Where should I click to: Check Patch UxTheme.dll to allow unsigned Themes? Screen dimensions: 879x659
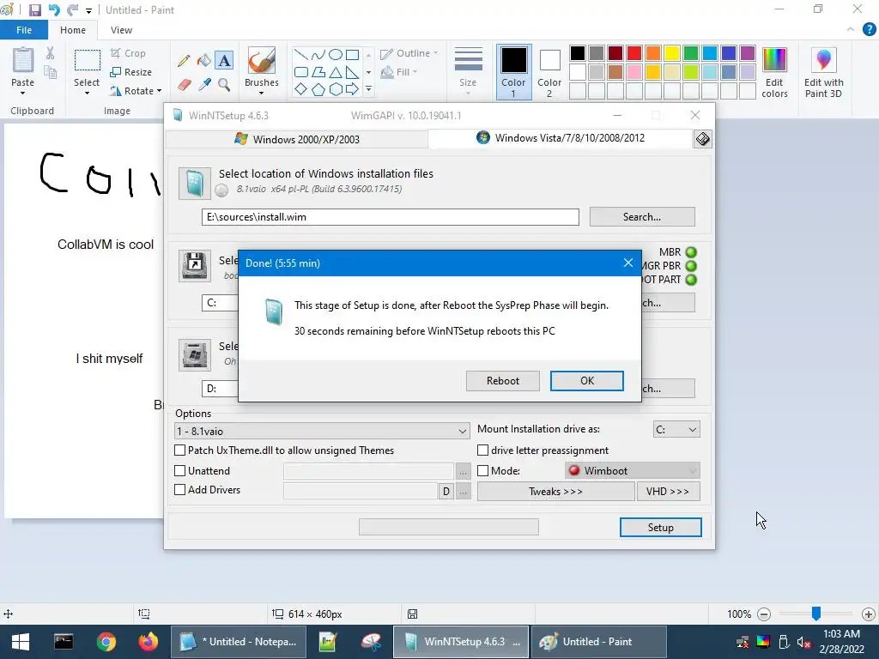[180, 450]
